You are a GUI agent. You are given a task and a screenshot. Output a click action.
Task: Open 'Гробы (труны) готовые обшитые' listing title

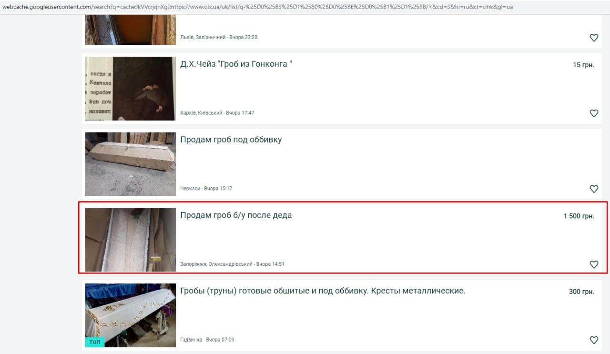tap(323, 291)
